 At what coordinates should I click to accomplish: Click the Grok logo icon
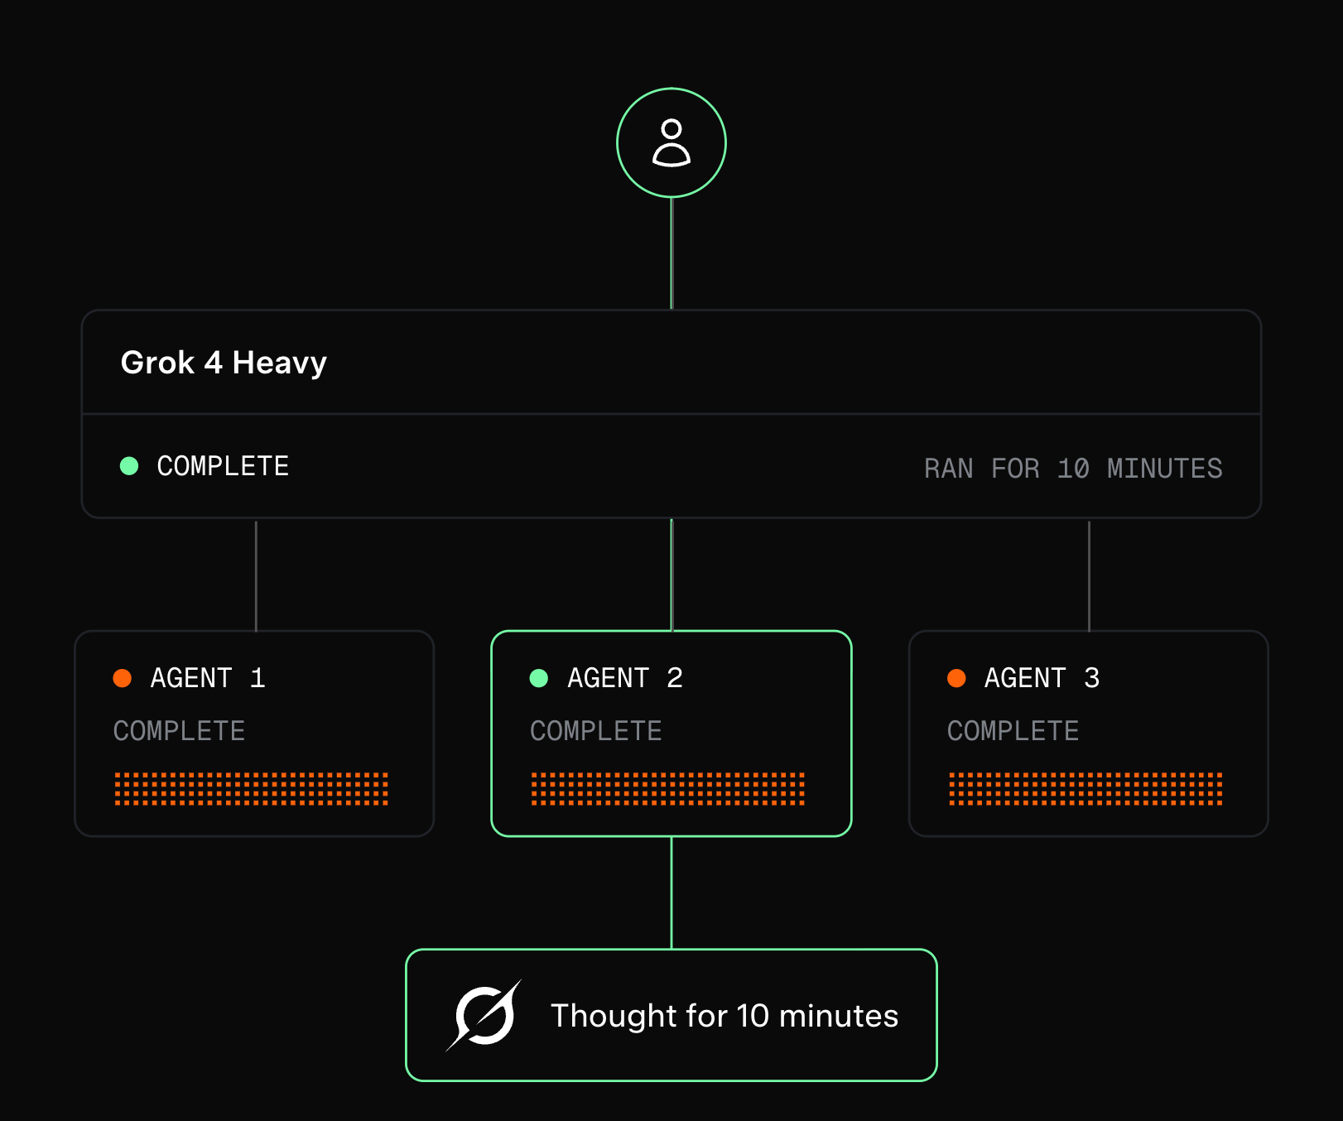click(x=484, y=1015)
